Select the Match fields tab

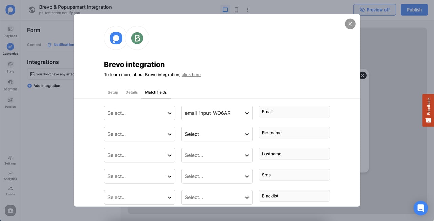[x=156, y=92]
